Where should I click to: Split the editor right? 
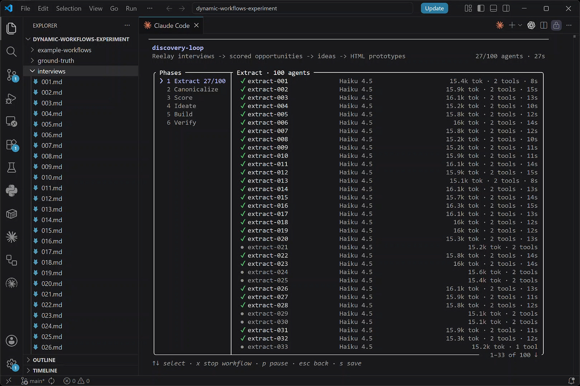pyautogui.click(x=544, y=25)
